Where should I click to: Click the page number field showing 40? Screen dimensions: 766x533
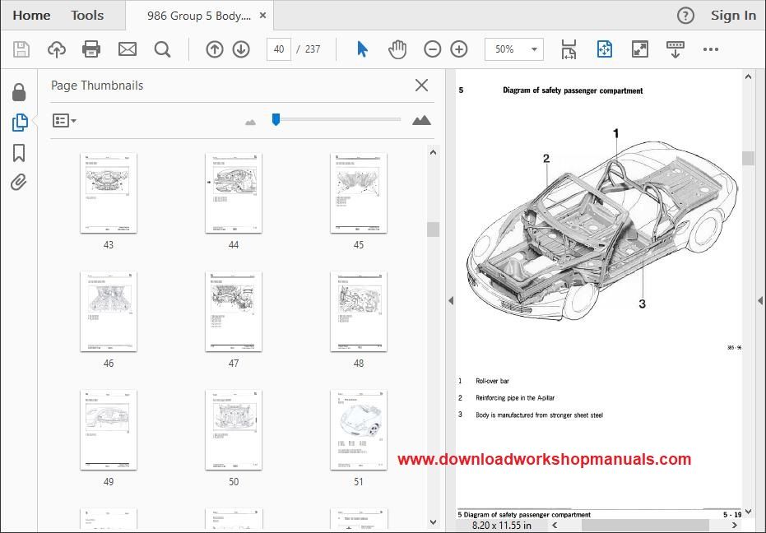[279, 49]
